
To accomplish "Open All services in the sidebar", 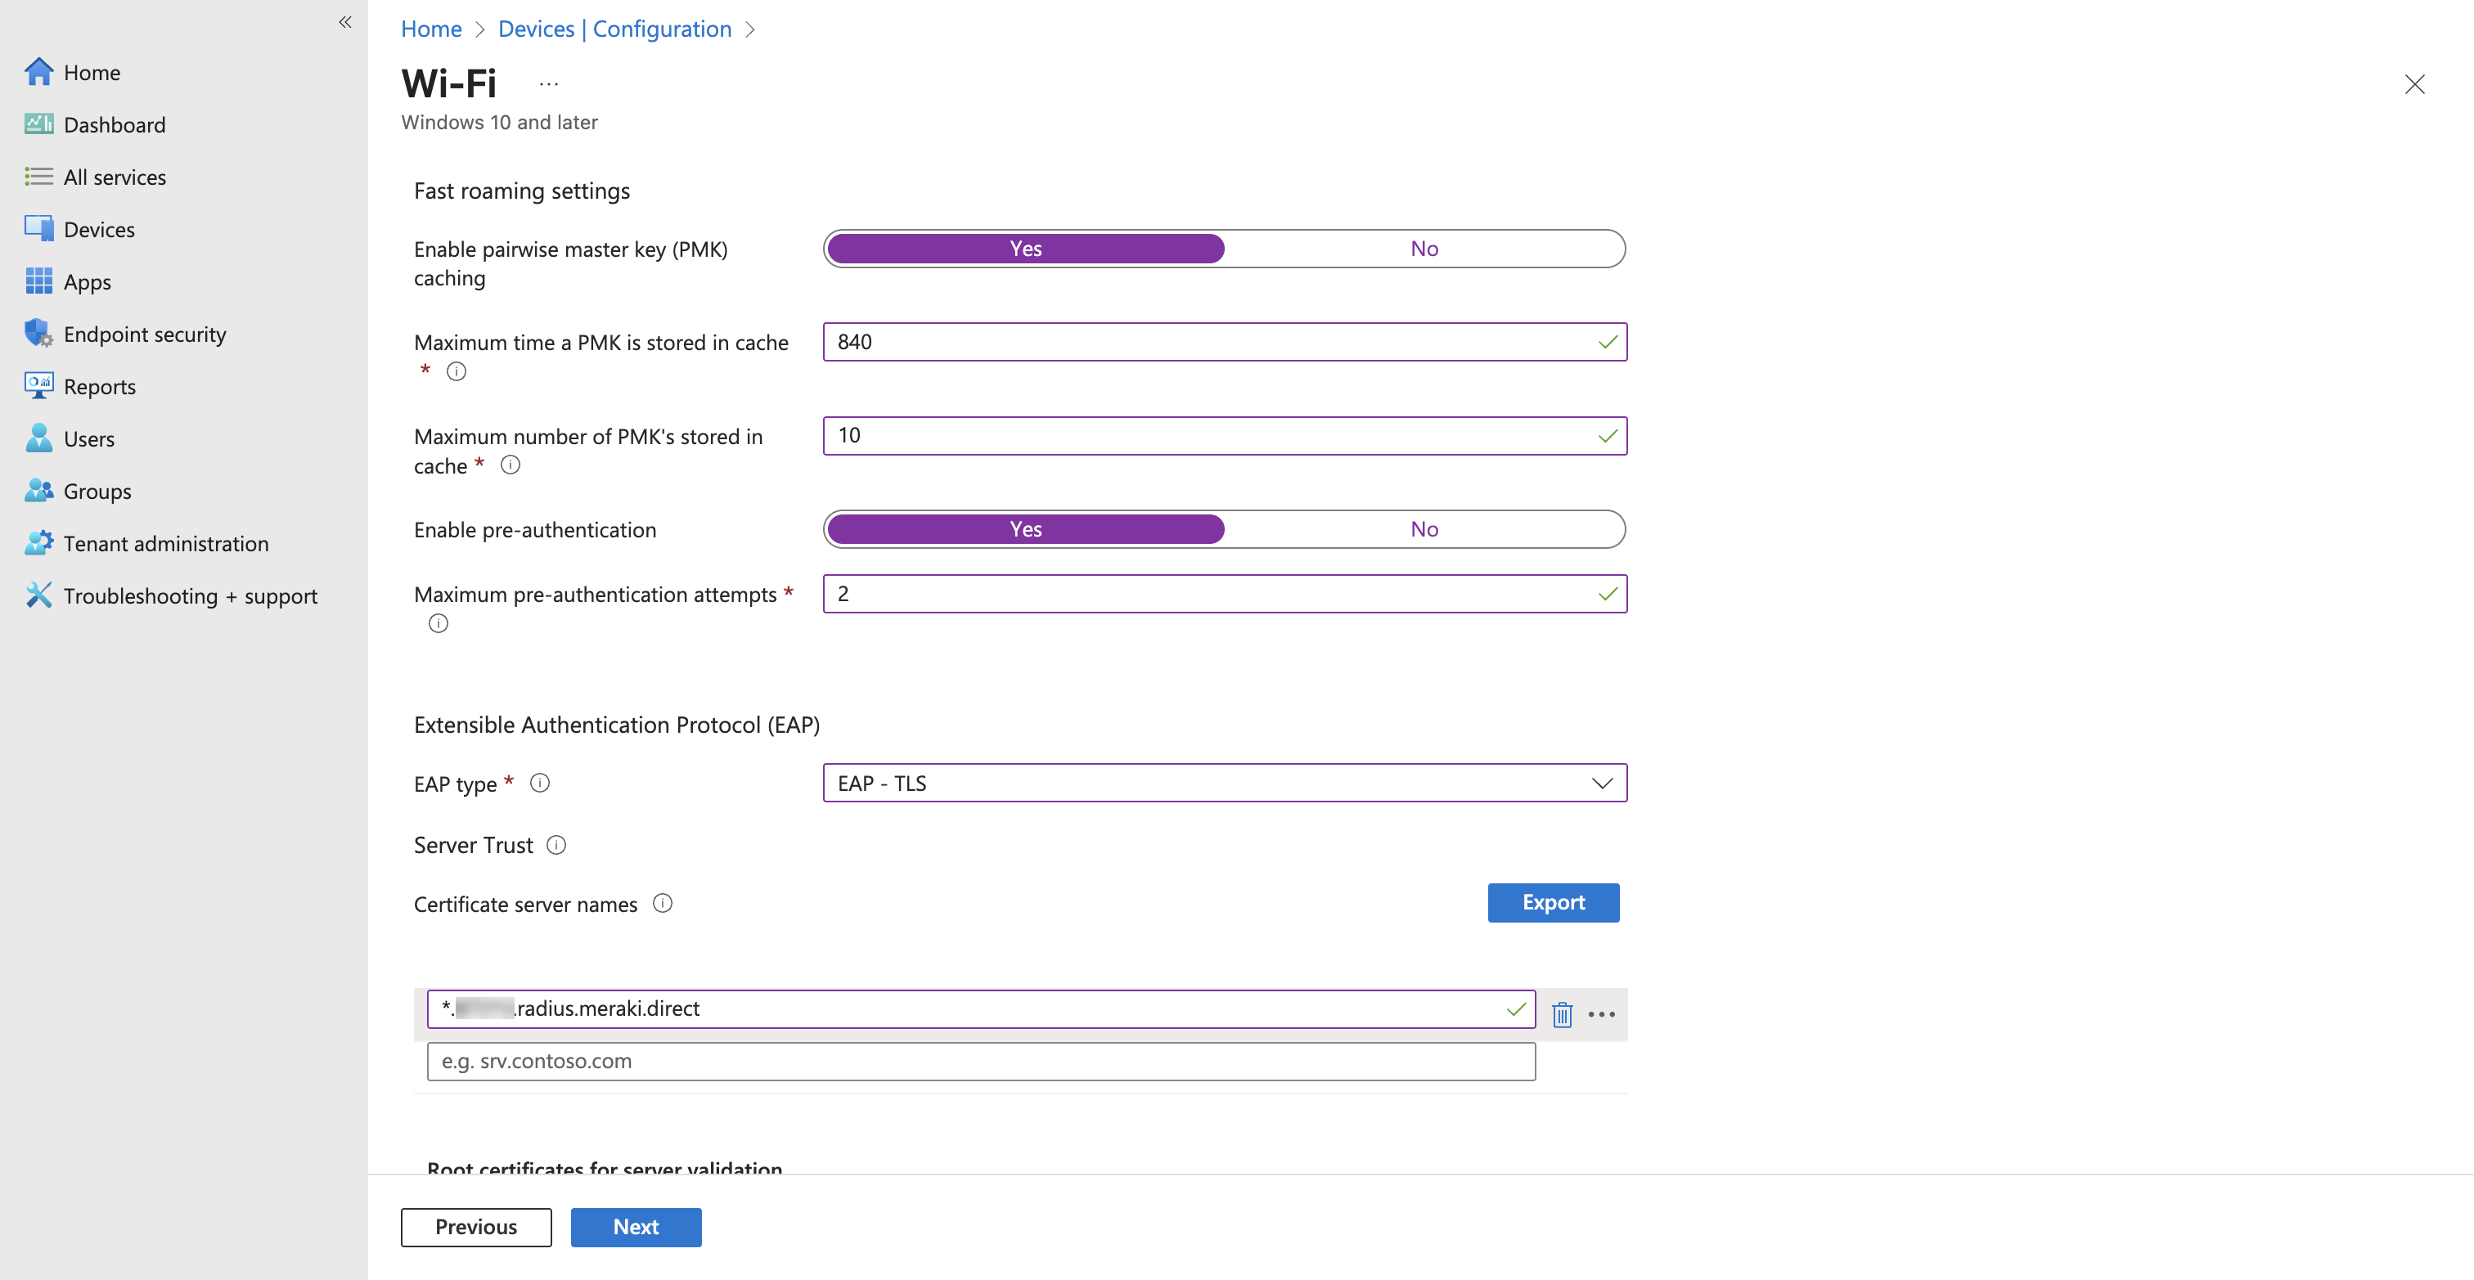I will pyautogui.click(x=115, y=177).
